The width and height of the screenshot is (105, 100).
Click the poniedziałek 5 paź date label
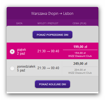click(x=26, y=68)
